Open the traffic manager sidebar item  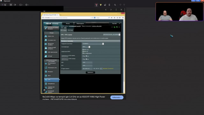point(52,44)
